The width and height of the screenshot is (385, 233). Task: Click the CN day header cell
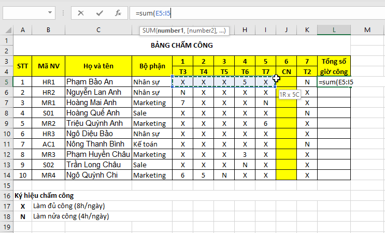(x=287, y=71)
